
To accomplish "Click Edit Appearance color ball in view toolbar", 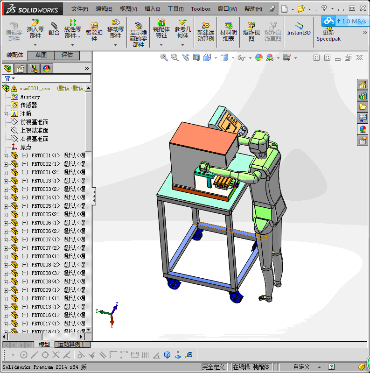I will click(x=259, y=57).
